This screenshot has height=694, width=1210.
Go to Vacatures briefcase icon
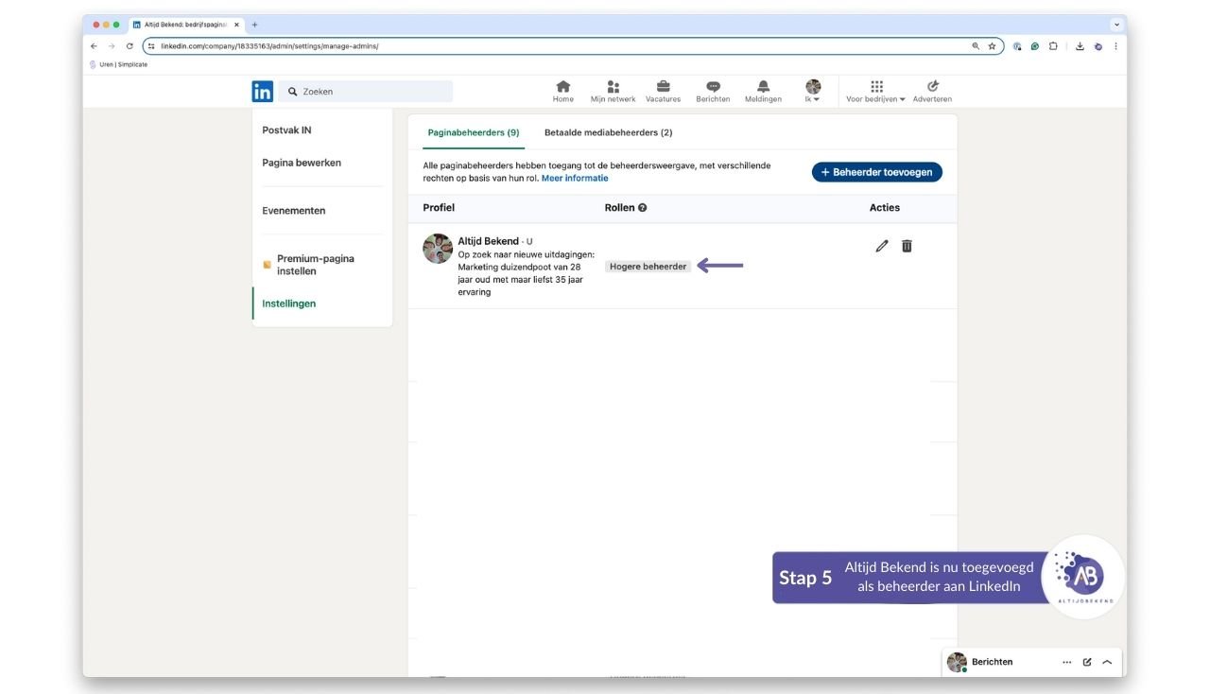(x=663, y=87)
